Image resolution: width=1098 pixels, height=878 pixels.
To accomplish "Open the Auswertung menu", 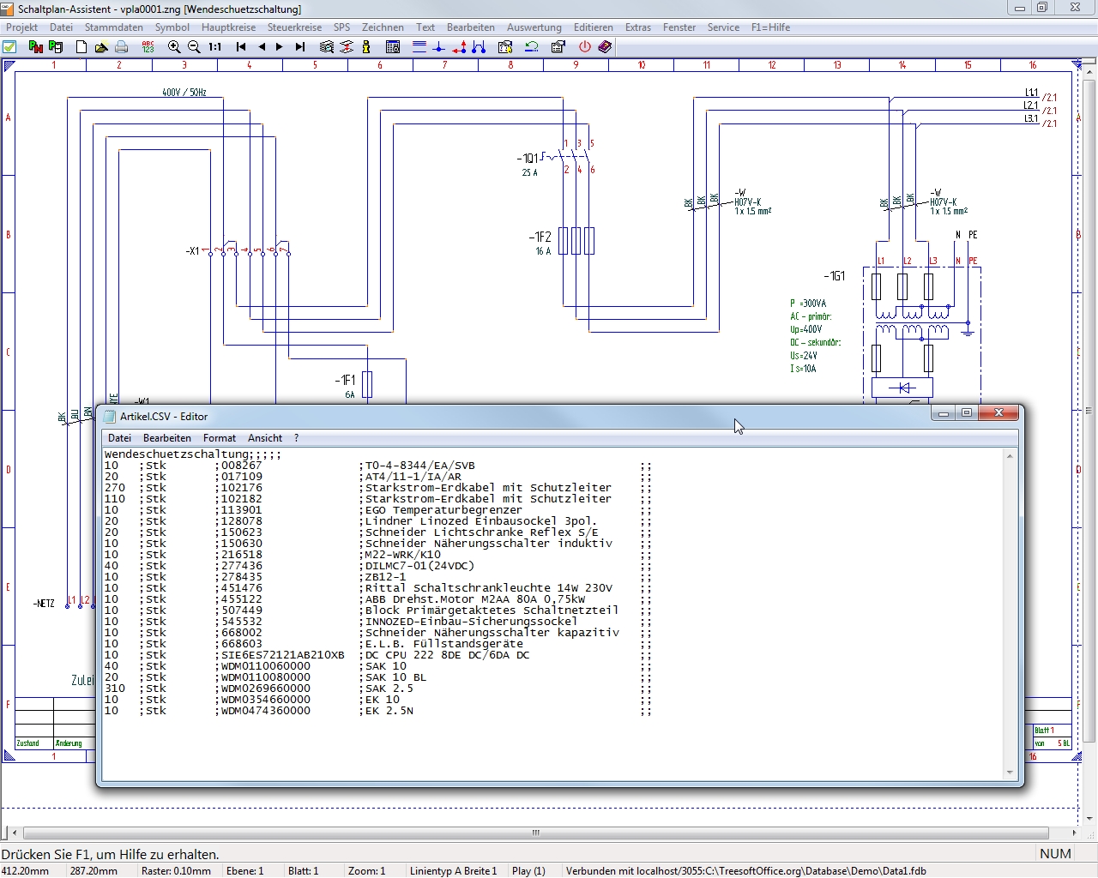I will pyautogui.click(x=534, y=27).
